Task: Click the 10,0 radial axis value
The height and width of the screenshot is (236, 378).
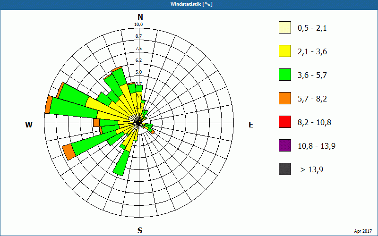Action: click(138, 25)
